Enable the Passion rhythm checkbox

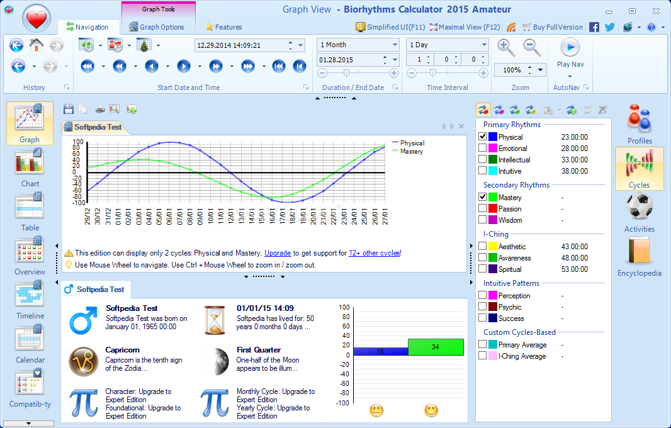(x=483, y=208)
